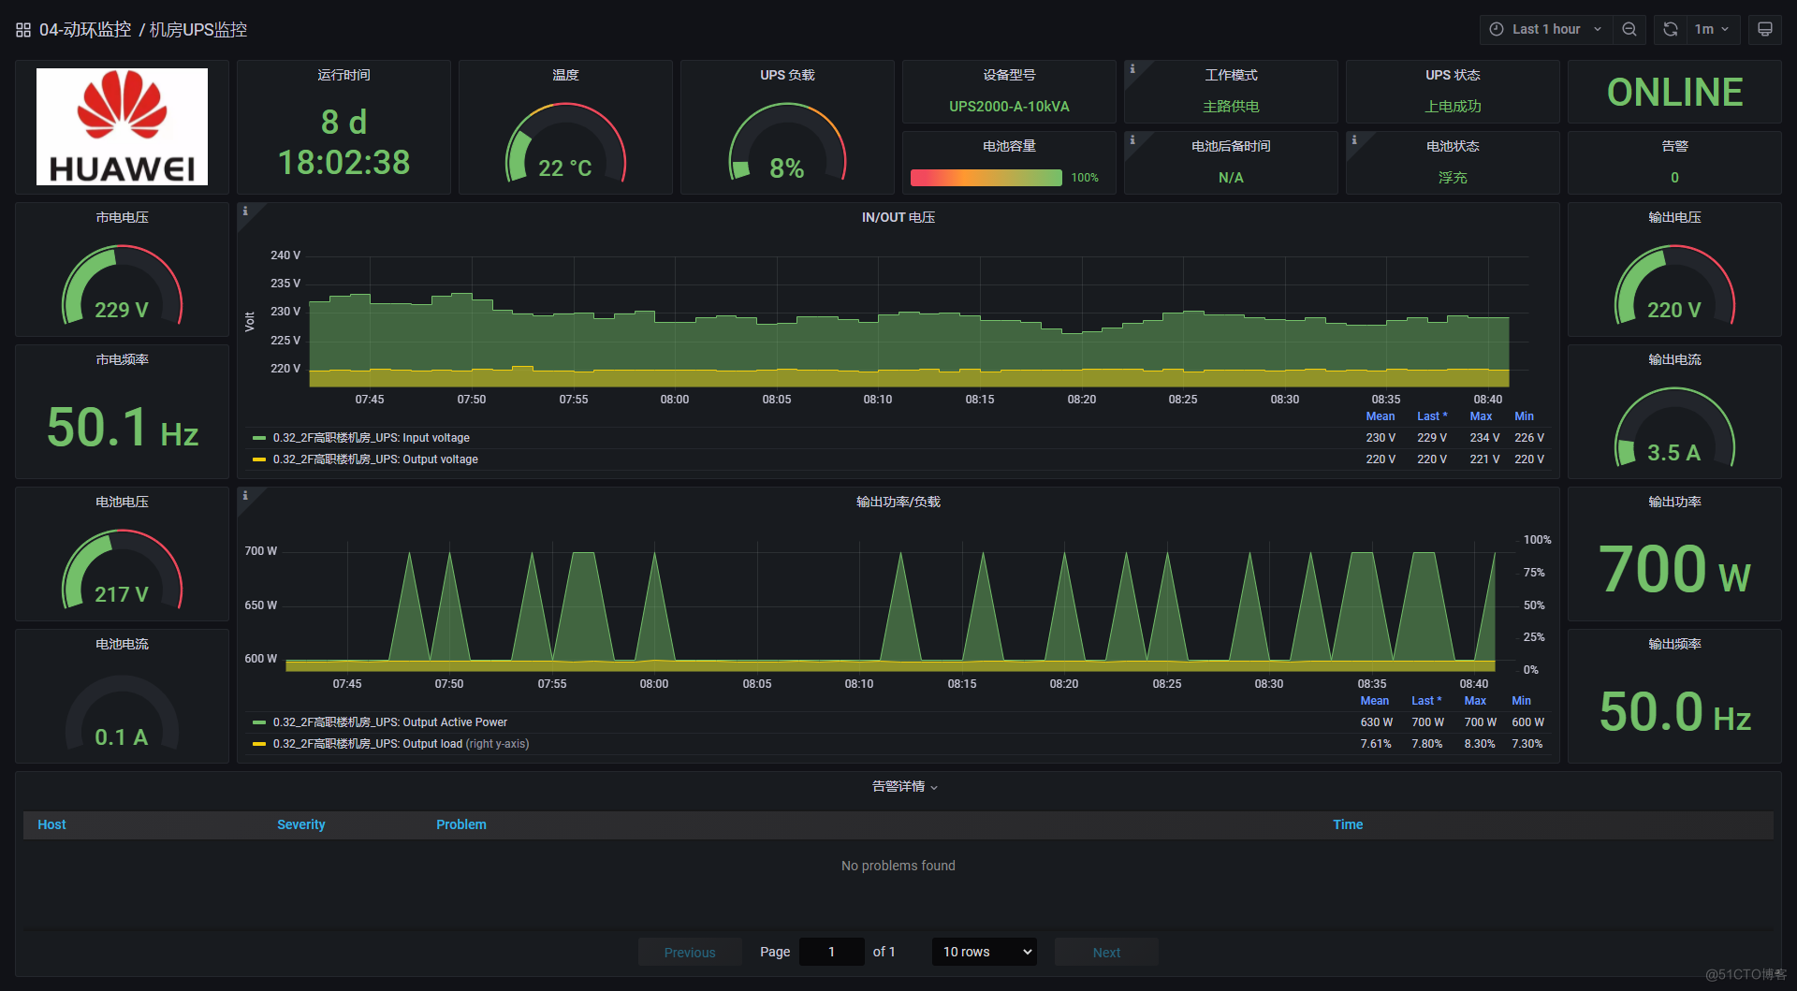Toggle Output voltage series in legend
The image size is (1797, 991).
[375, 459]
